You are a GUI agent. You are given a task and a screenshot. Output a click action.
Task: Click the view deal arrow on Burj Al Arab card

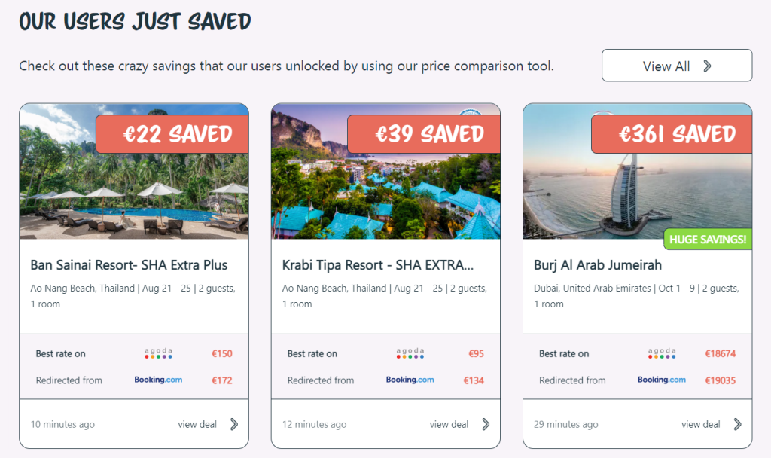point(737,424)
